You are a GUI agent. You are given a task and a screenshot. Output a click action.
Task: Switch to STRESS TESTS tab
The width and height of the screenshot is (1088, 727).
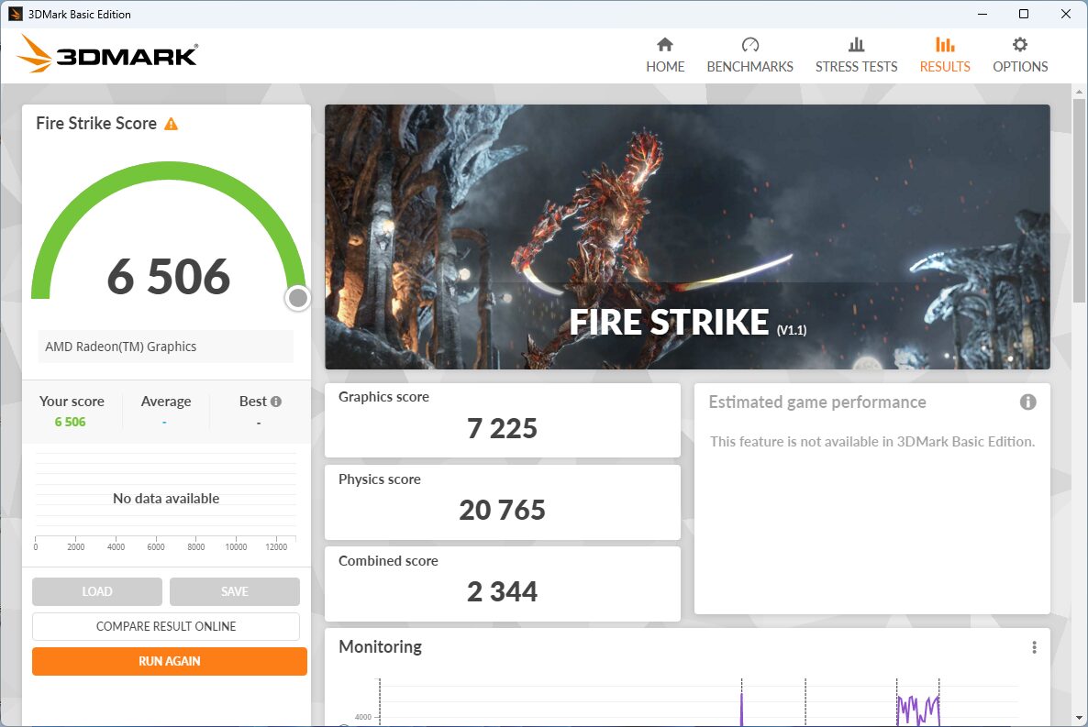(856, 56)
